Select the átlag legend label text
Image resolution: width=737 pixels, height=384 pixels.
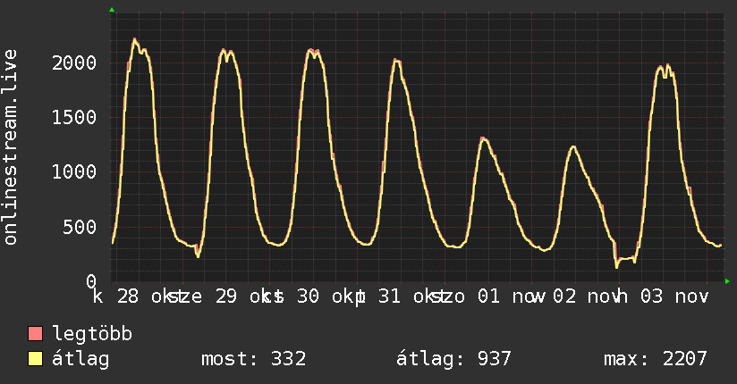pos(82,359)
